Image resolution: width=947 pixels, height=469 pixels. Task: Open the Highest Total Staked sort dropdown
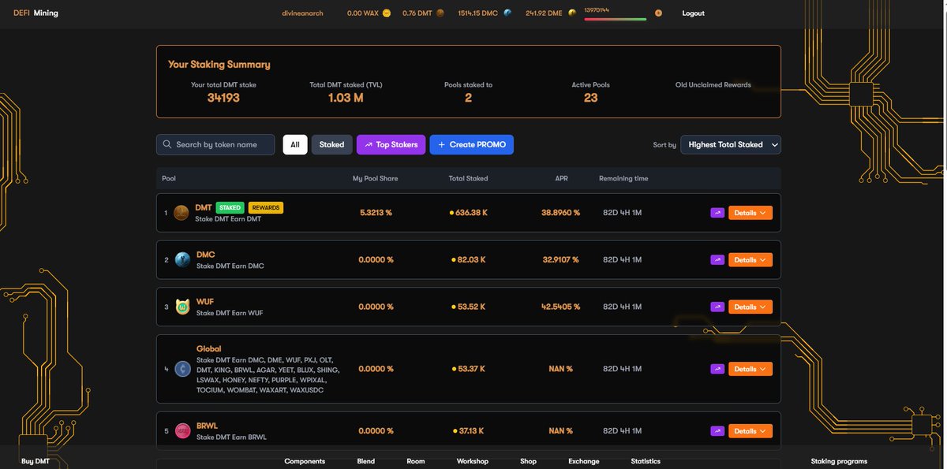[x=730, y=144]
